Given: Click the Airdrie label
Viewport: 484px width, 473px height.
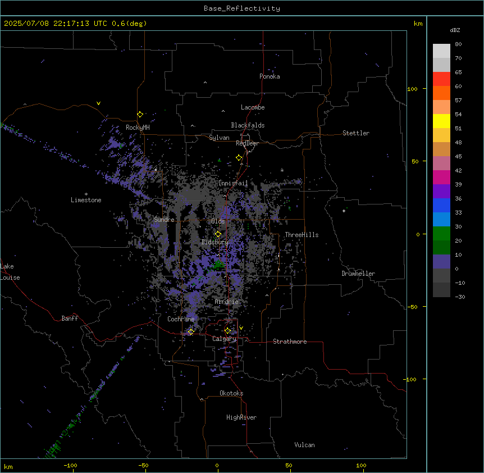Looking at the screenshot, I should 226,302.
